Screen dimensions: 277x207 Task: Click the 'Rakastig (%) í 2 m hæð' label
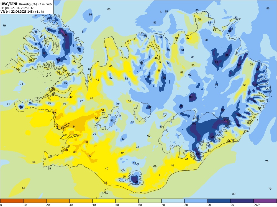tap(35, 4)
